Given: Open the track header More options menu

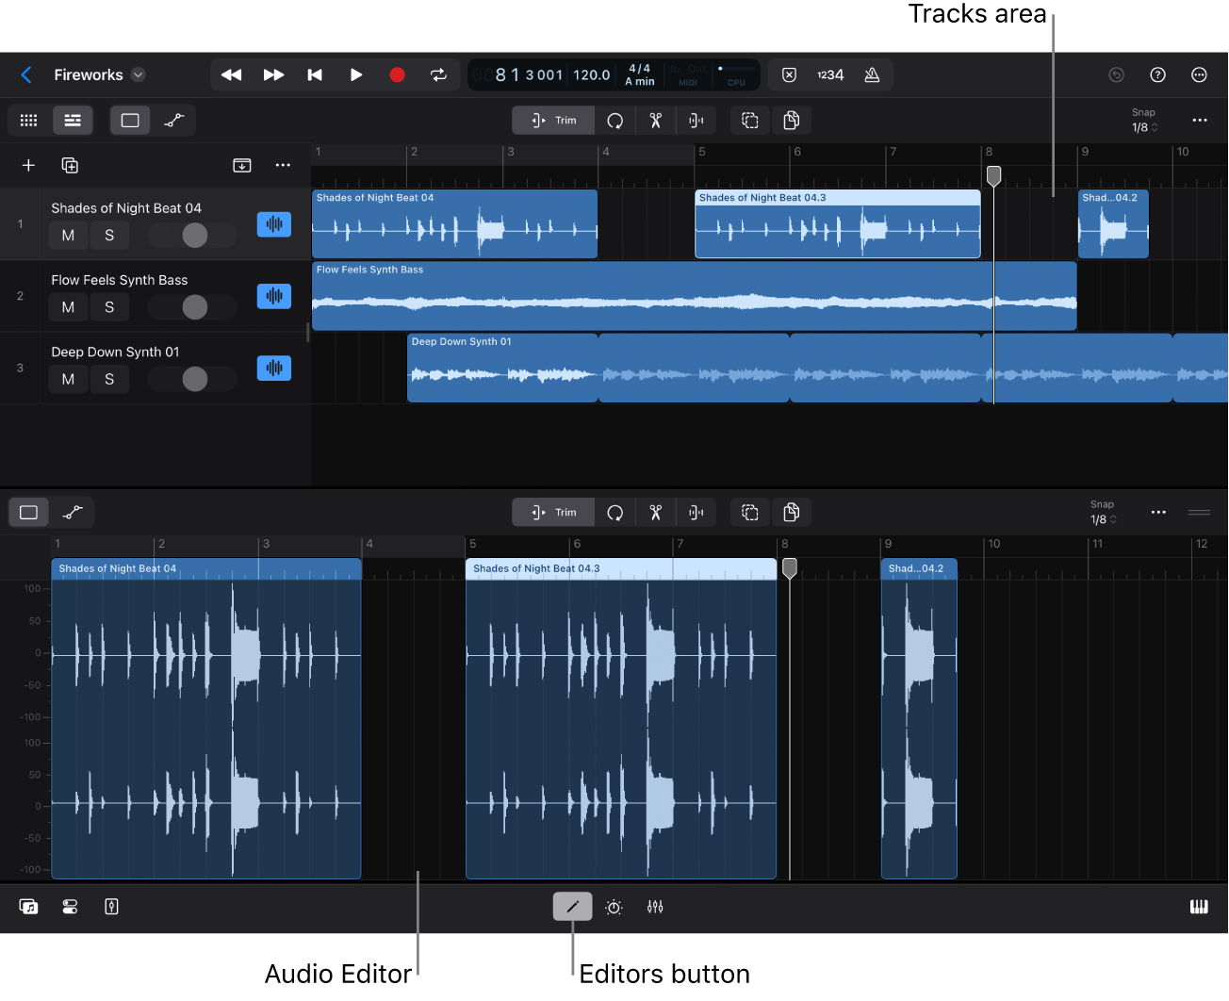Looking at the screenshot, I should tap(282, 165).
